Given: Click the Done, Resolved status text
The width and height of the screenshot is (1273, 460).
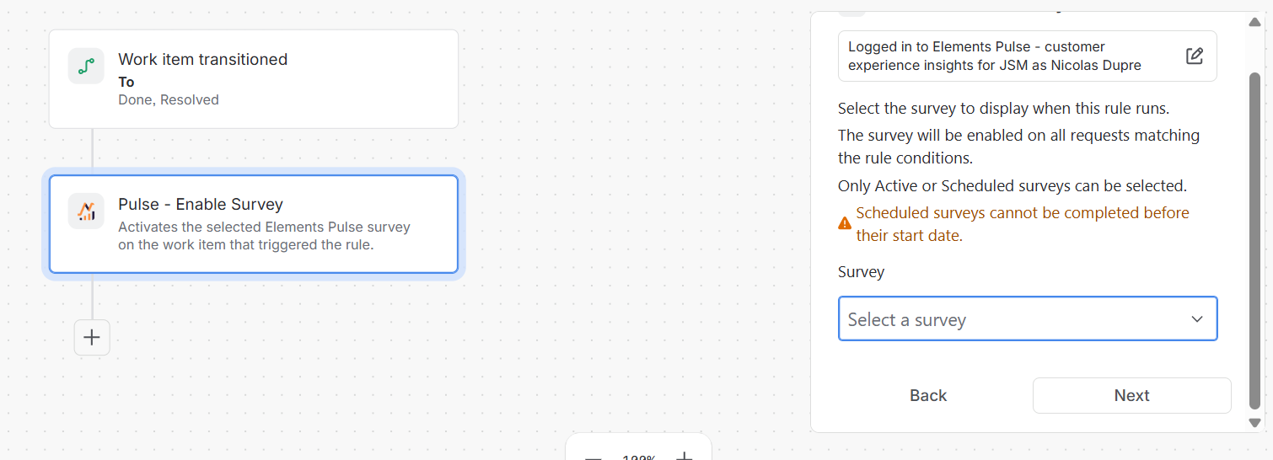Looking at the screenshot, I should tap(169, 99).
